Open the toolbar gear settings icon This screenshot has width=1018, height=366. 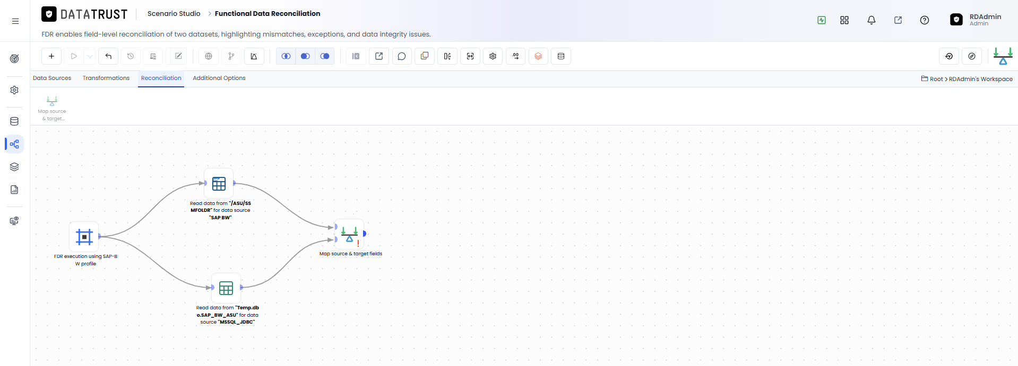(493, 56)
